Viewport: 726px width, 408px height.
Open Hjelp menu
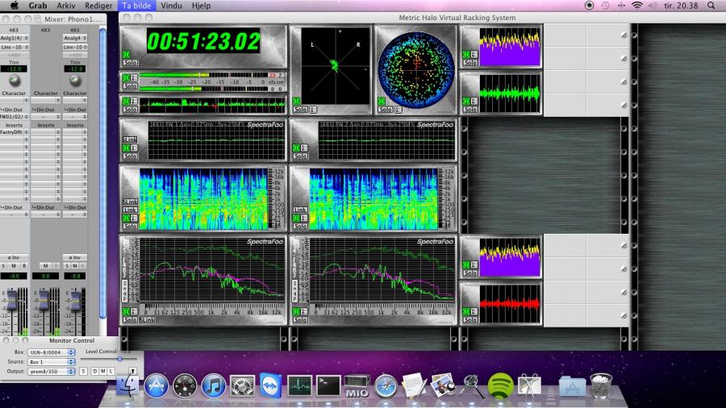pos(201,6)
